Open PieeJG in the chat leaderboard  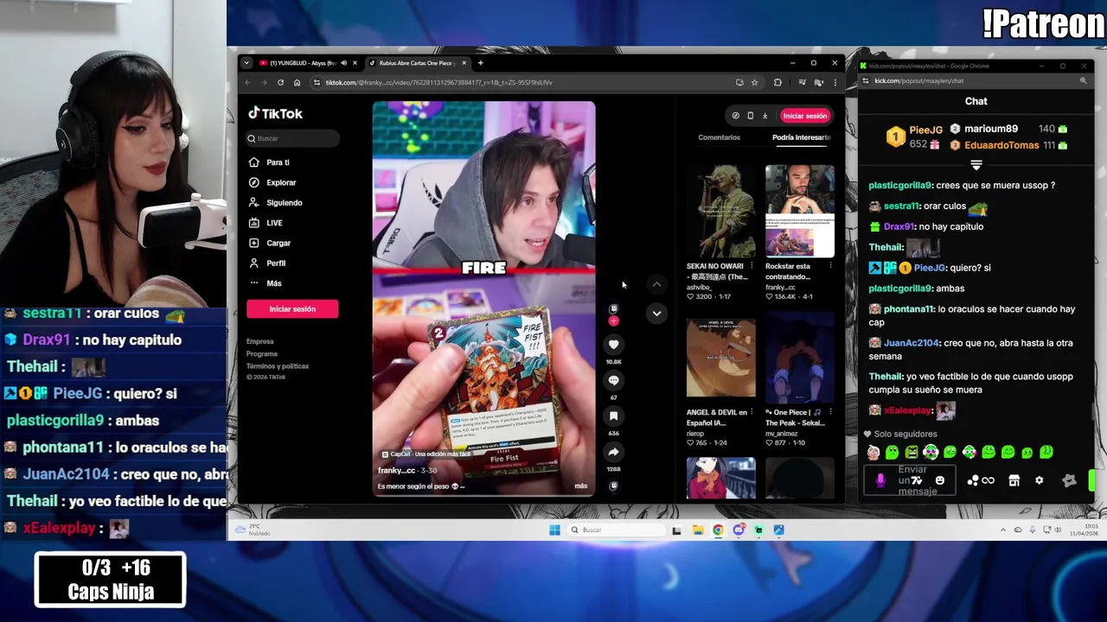tap(925, 130)
